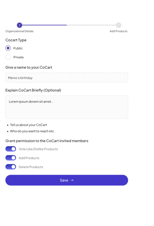Image resolution: width=154 pixels, height=226 pixels.
Task: Switch off the Delete Products toggle
Action: click(x=11, y=167)
